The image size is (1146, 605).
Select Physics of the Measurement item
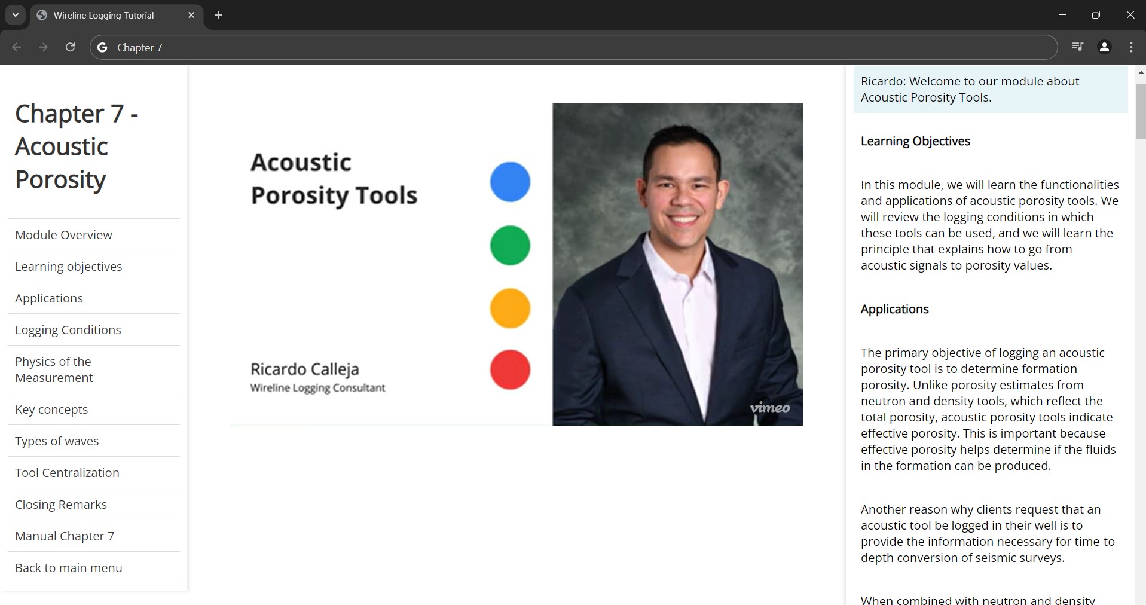(x=54, y=369)
